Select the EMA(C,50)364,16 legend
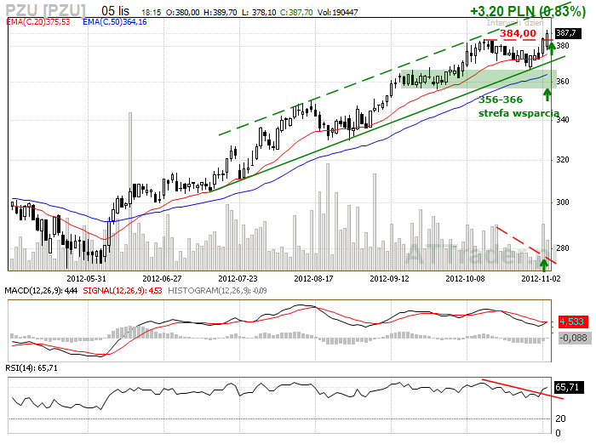Viewport: 596px width, 444px height. click(x=115, y=22)
